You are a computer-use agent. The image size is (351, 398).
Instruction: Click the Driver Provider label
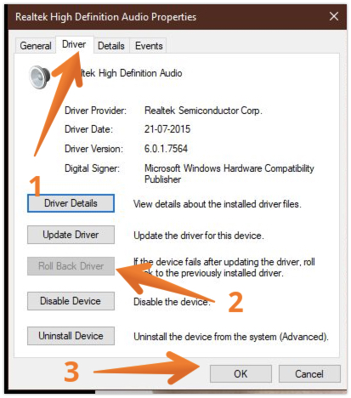click(x=95, y=111)
